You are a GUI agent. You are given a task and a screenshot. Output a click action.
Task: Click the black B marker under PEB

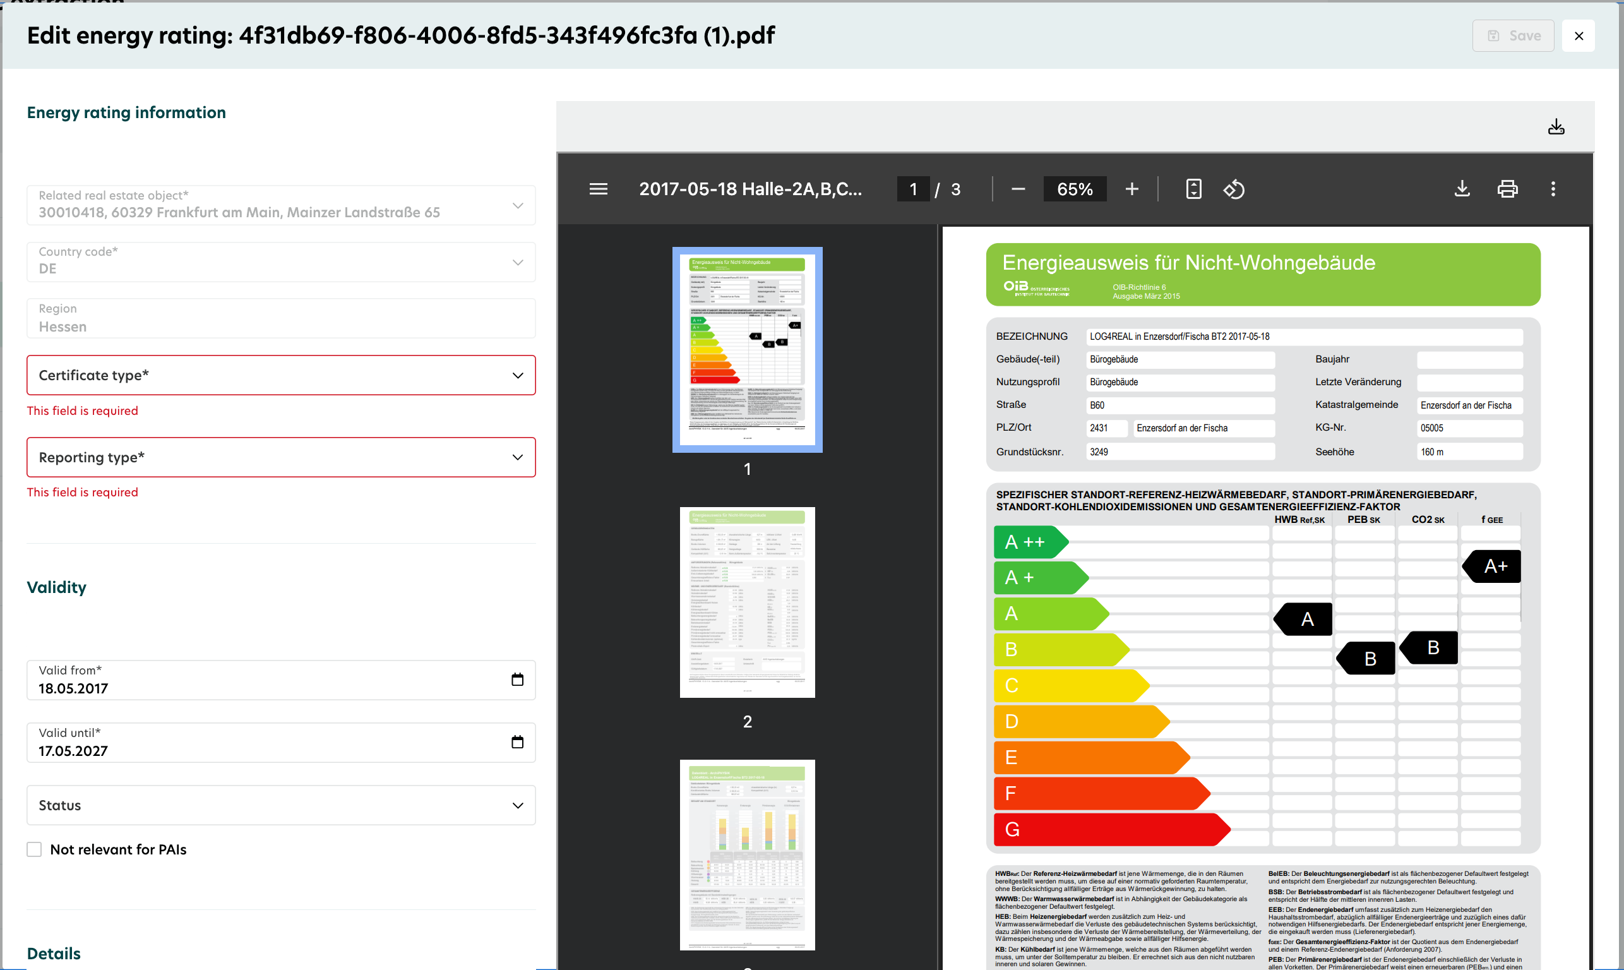1366,658
